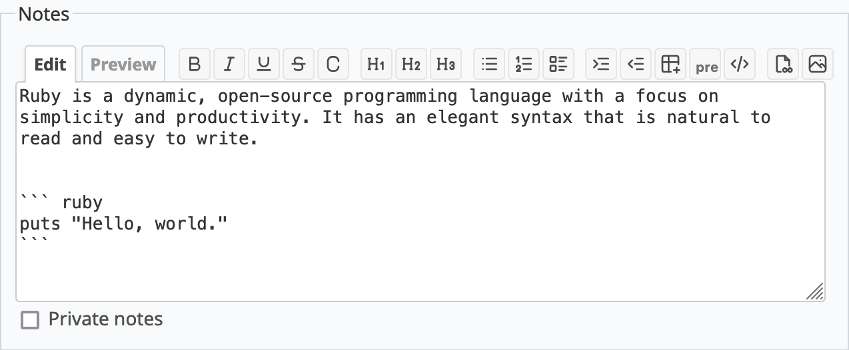Insert a task checklist
The height and width of the screenshot is (350, 849).
(558, 64)
